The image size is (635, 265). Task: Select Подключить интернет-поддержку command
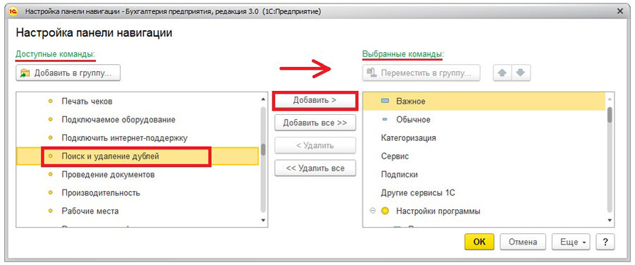pos(137,137)
